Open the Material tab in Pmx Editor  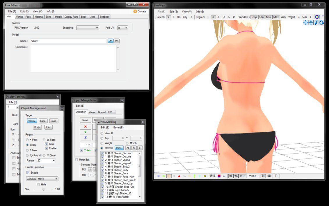coord(39,17)
